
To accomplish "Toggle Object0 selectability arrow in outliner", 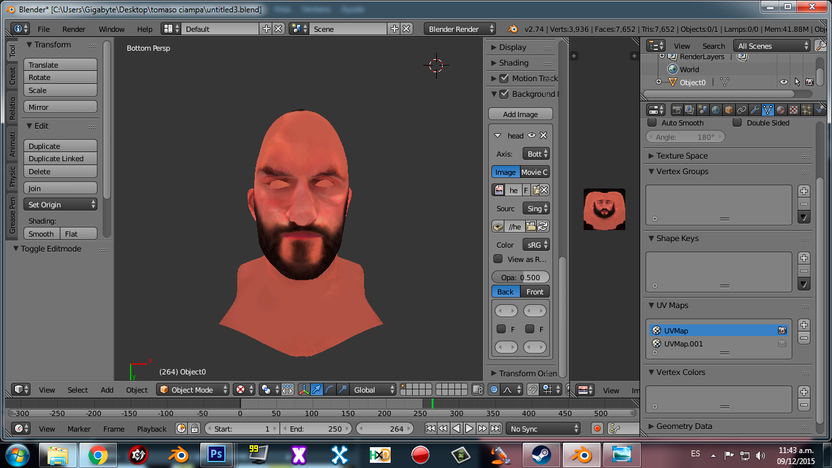I will pos(797,82).
